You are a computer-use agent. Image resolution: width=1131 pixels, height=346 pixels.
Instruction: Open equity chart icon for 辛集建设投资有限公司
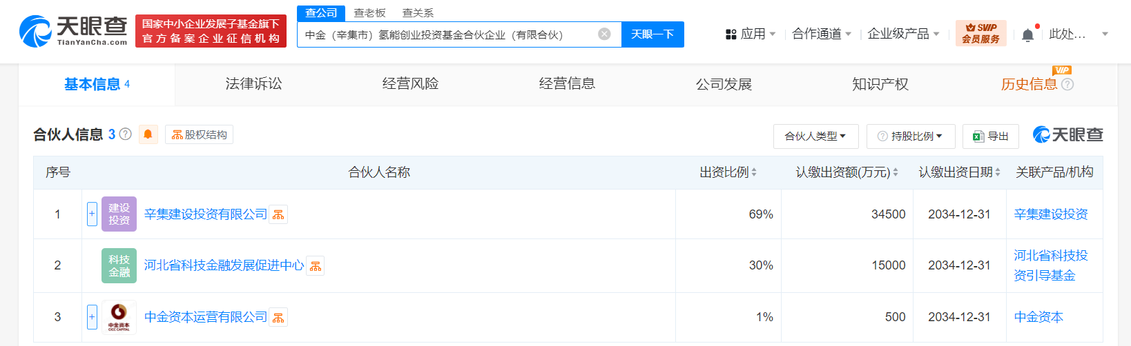coord(278,215)
